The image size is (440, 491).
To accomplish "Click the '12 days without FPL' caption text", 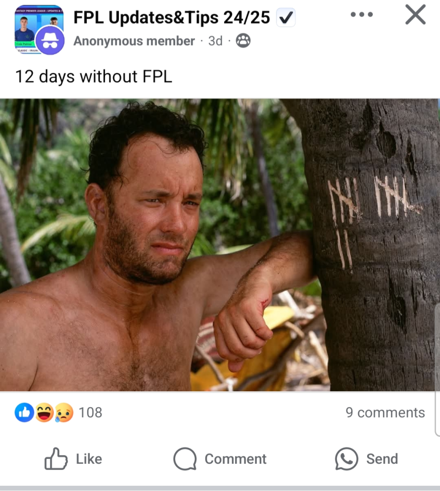I will tap(94, 76).
